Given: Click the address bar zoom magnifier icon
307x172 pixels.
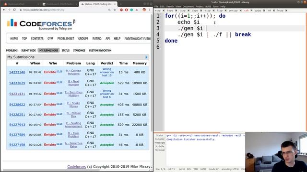Looking at the screenshot, I should (x=109, y=10).
